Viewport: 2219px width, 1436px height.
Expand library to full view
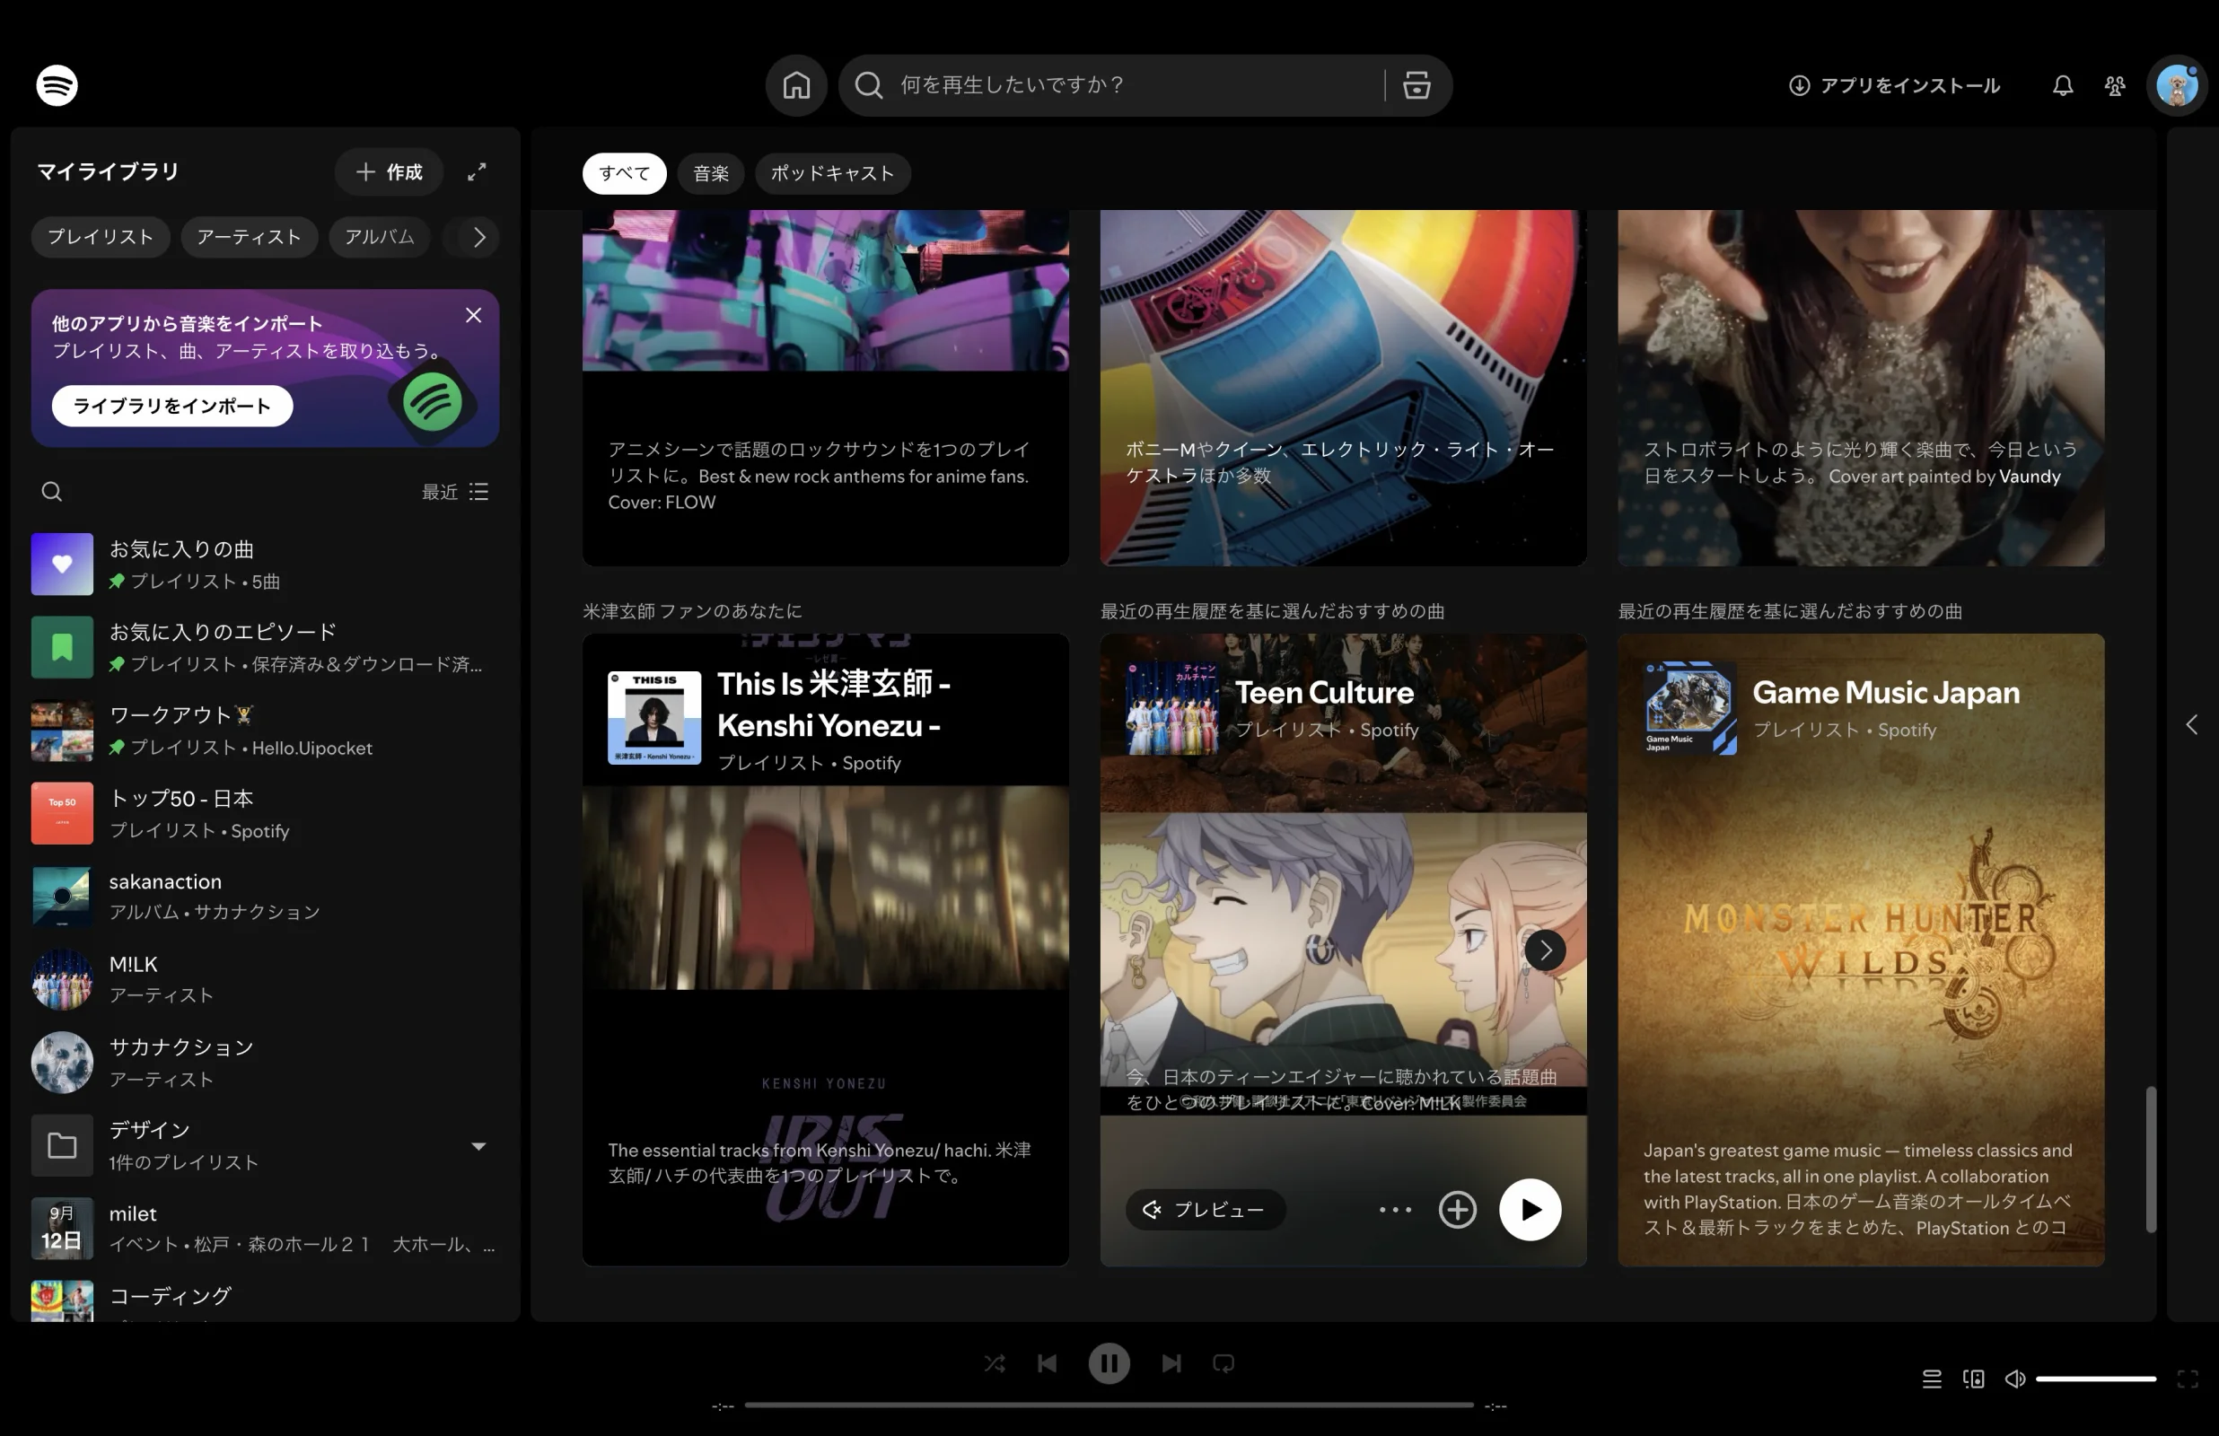(x=477, y=171)
